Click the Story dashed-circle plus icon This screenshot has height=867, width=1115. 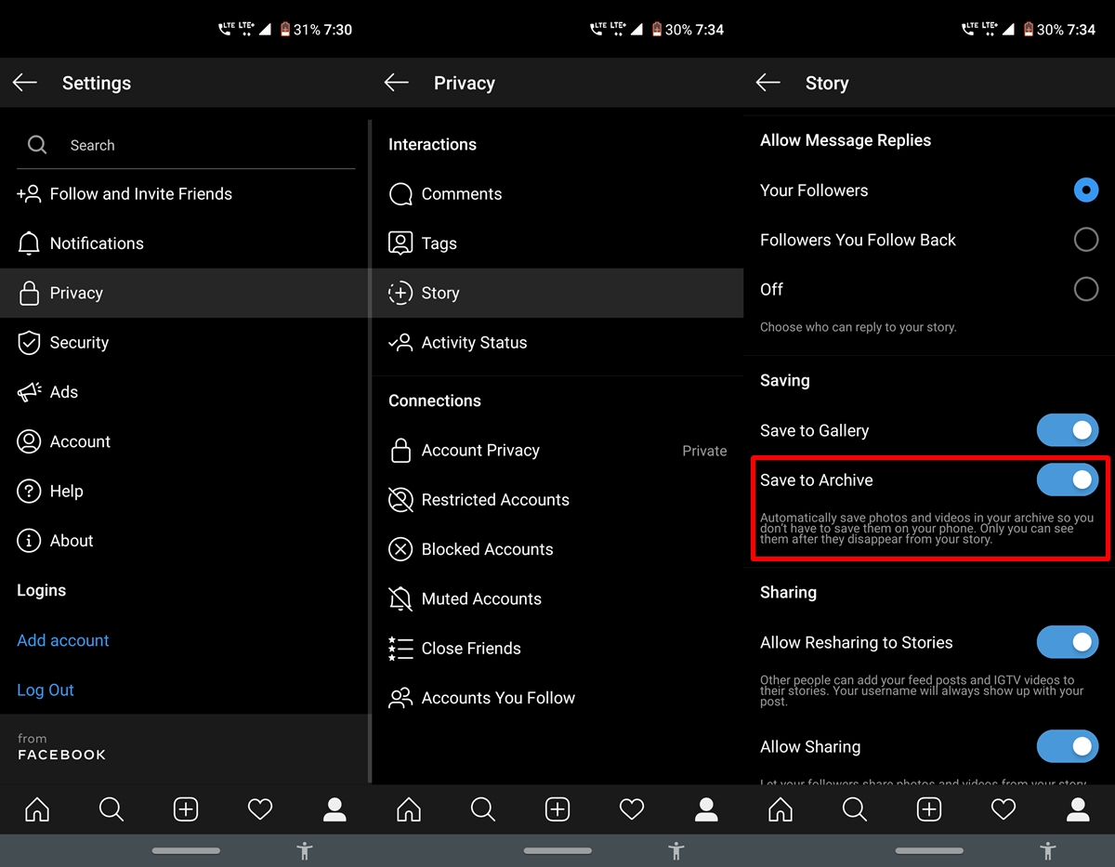tap(400, 293)
